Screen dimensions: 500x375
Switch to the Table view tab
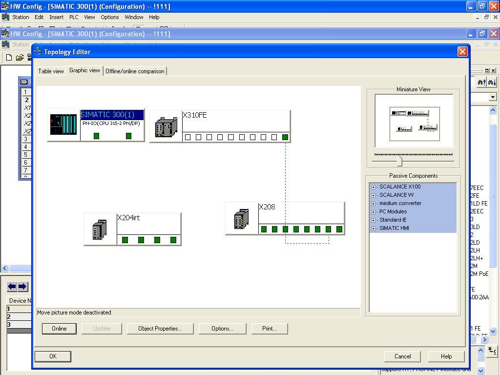coord(51,71)
